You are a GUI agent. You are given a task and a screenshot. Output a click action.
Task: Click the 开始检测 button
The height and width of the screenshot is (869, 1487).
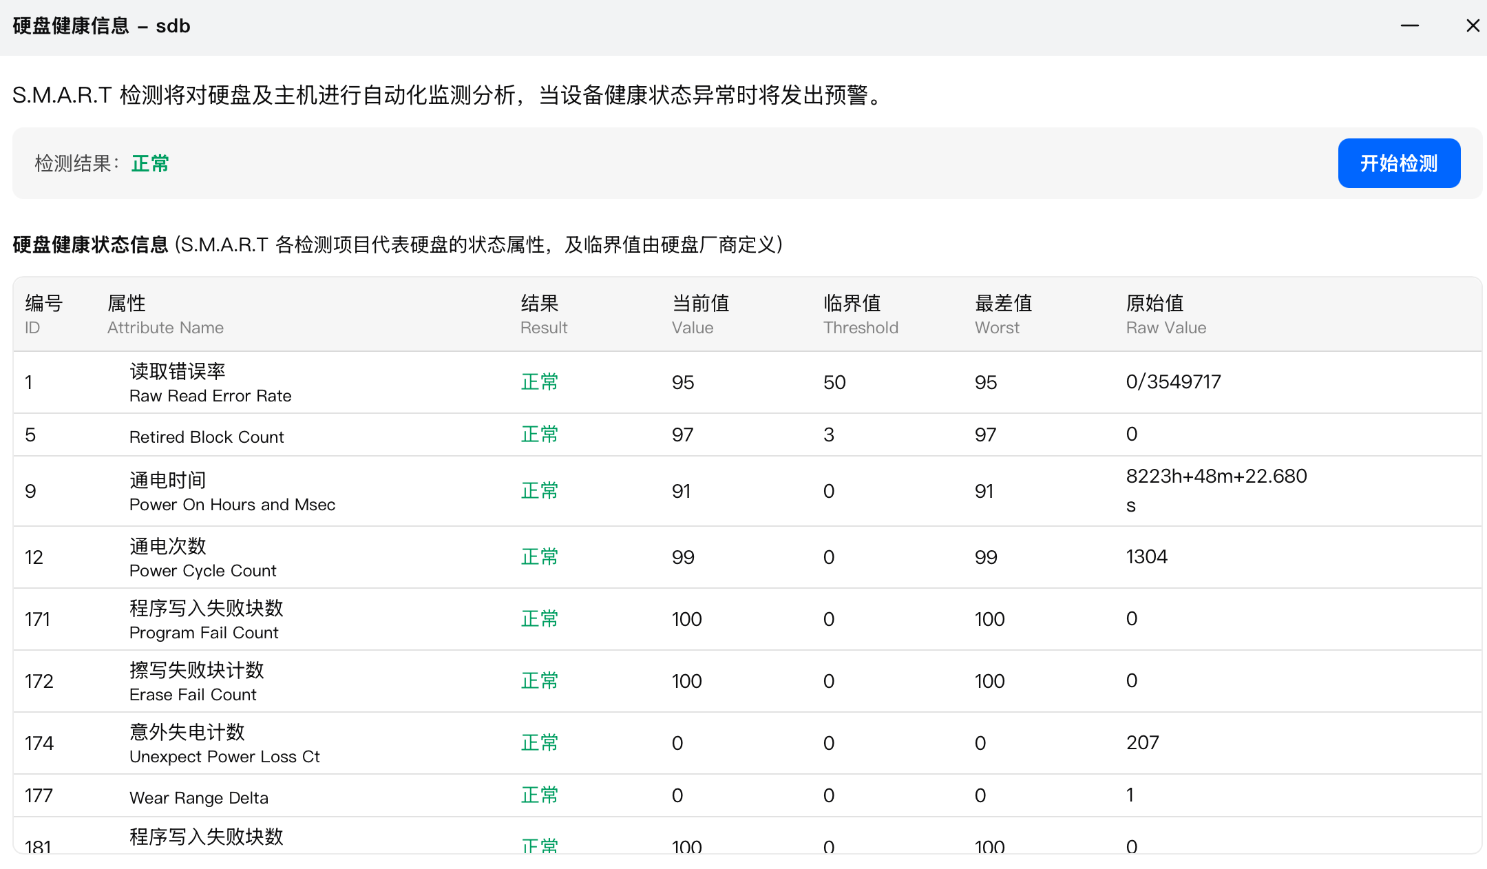pos(1399,163)
